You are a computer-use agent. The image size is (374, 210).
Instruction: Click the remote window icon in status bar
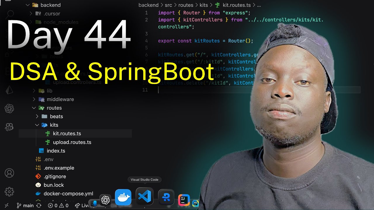pos(6,206)
